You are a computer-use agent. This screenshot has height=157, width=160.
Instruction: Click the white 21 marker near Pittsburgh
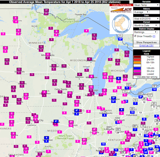point(154,104)
